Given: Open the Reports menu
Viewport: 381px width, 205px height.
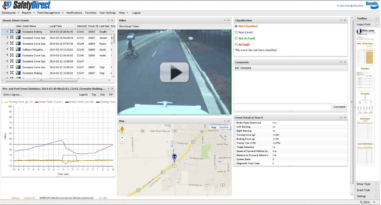Looking at the screenshot, I should pos(27,13).
